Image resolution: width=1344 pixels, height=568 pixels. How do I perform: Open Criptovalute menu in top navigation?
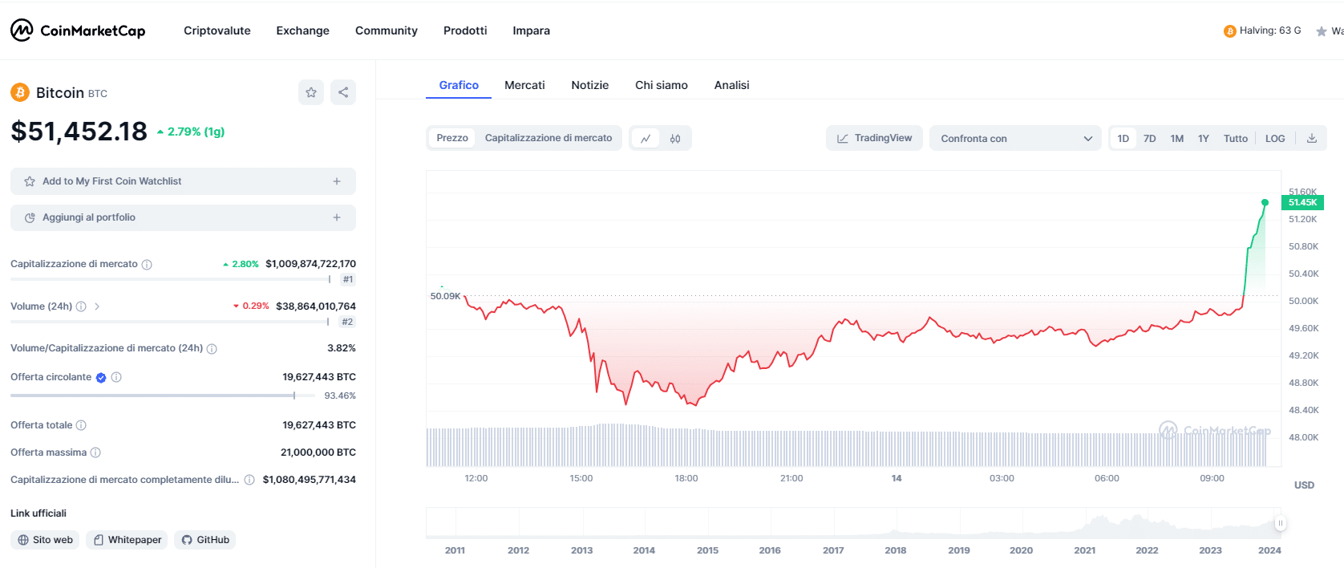click(x=217, y=30)
